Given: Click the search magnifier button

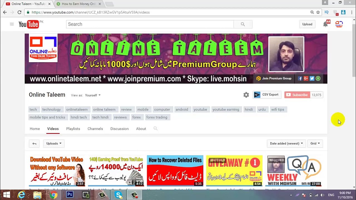Looking at the screenshot, I should [x=243, y=24].
